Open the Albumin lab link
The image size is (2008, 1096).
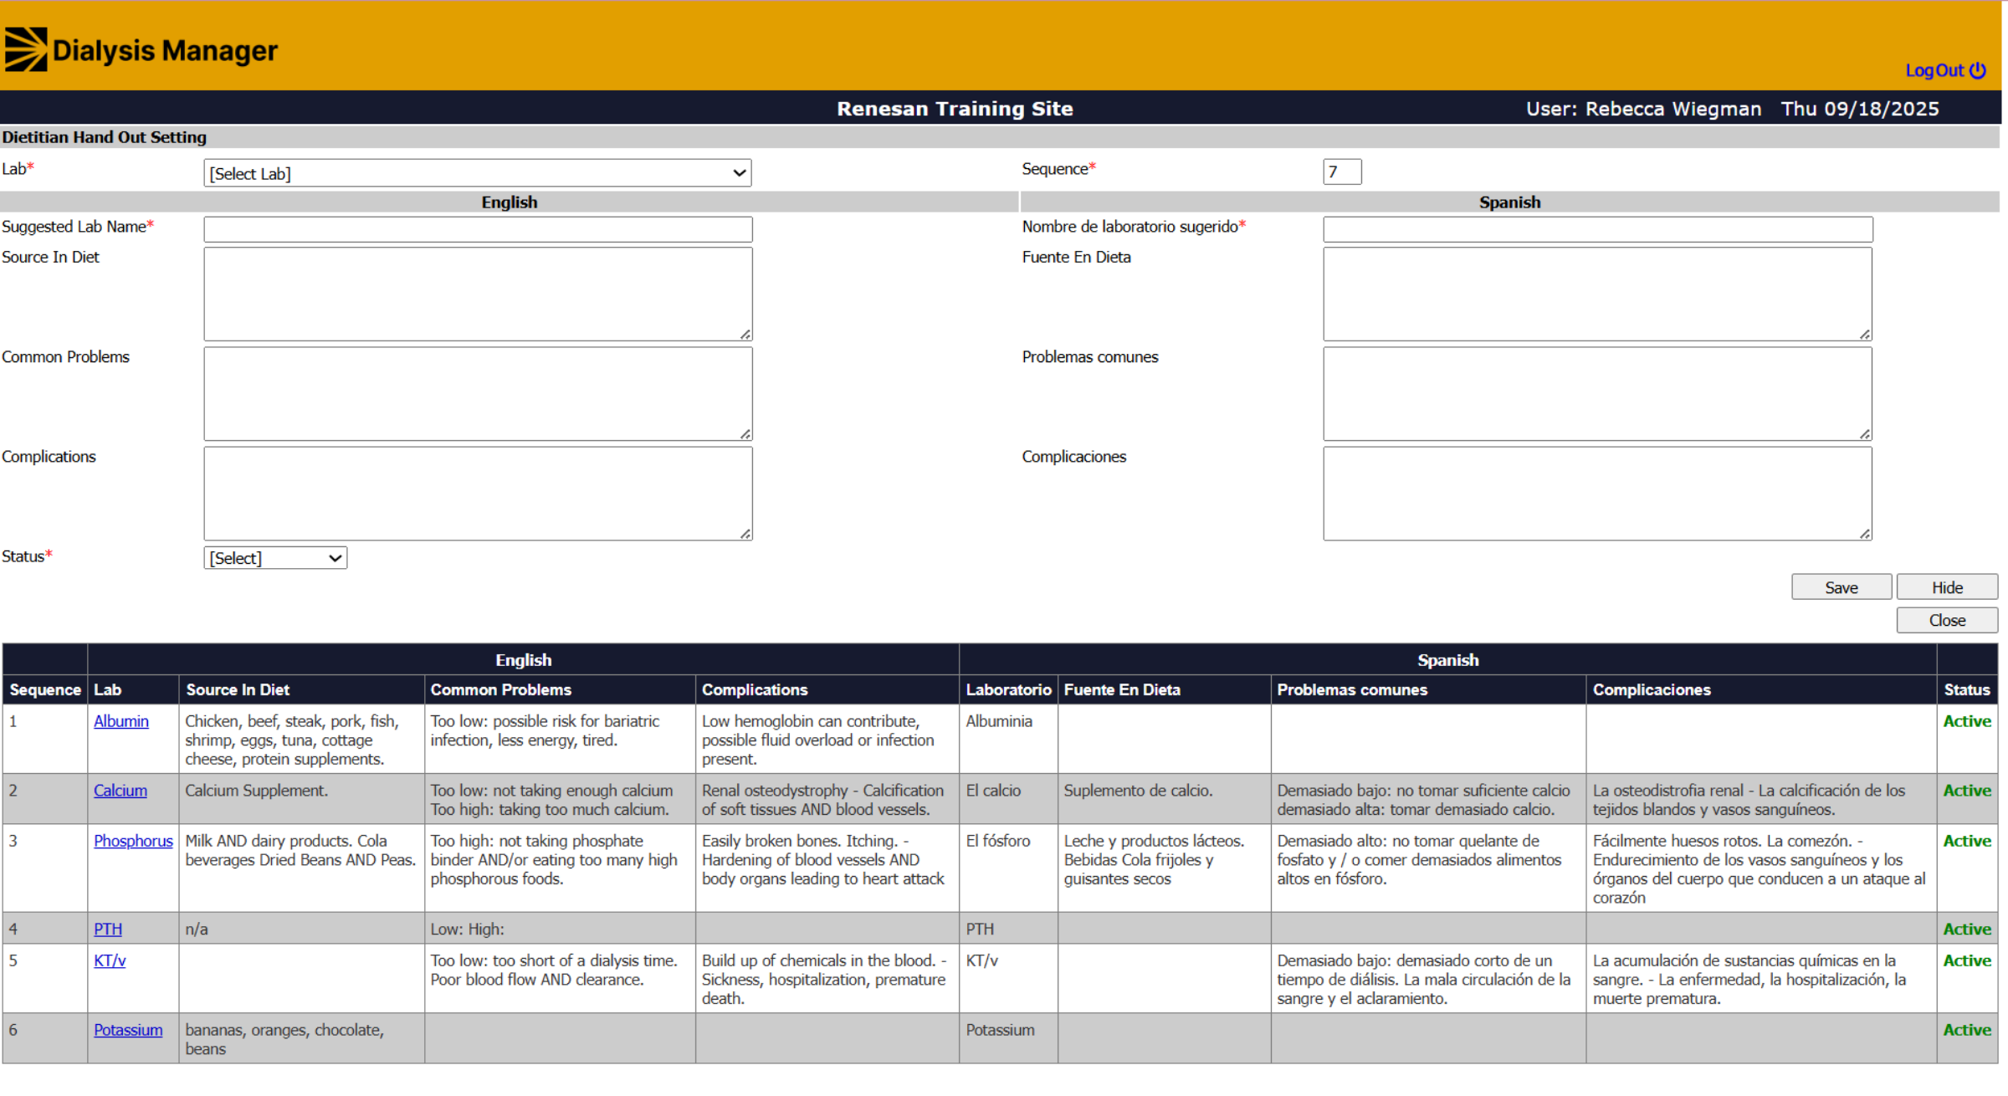click(121, 721)
